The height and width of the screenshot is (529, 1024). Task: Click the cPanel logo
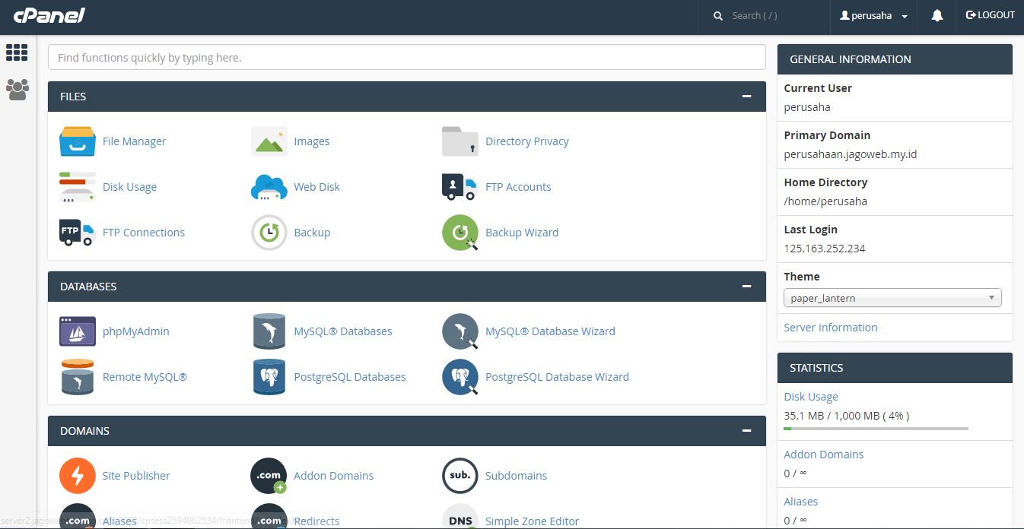(49, 15)
